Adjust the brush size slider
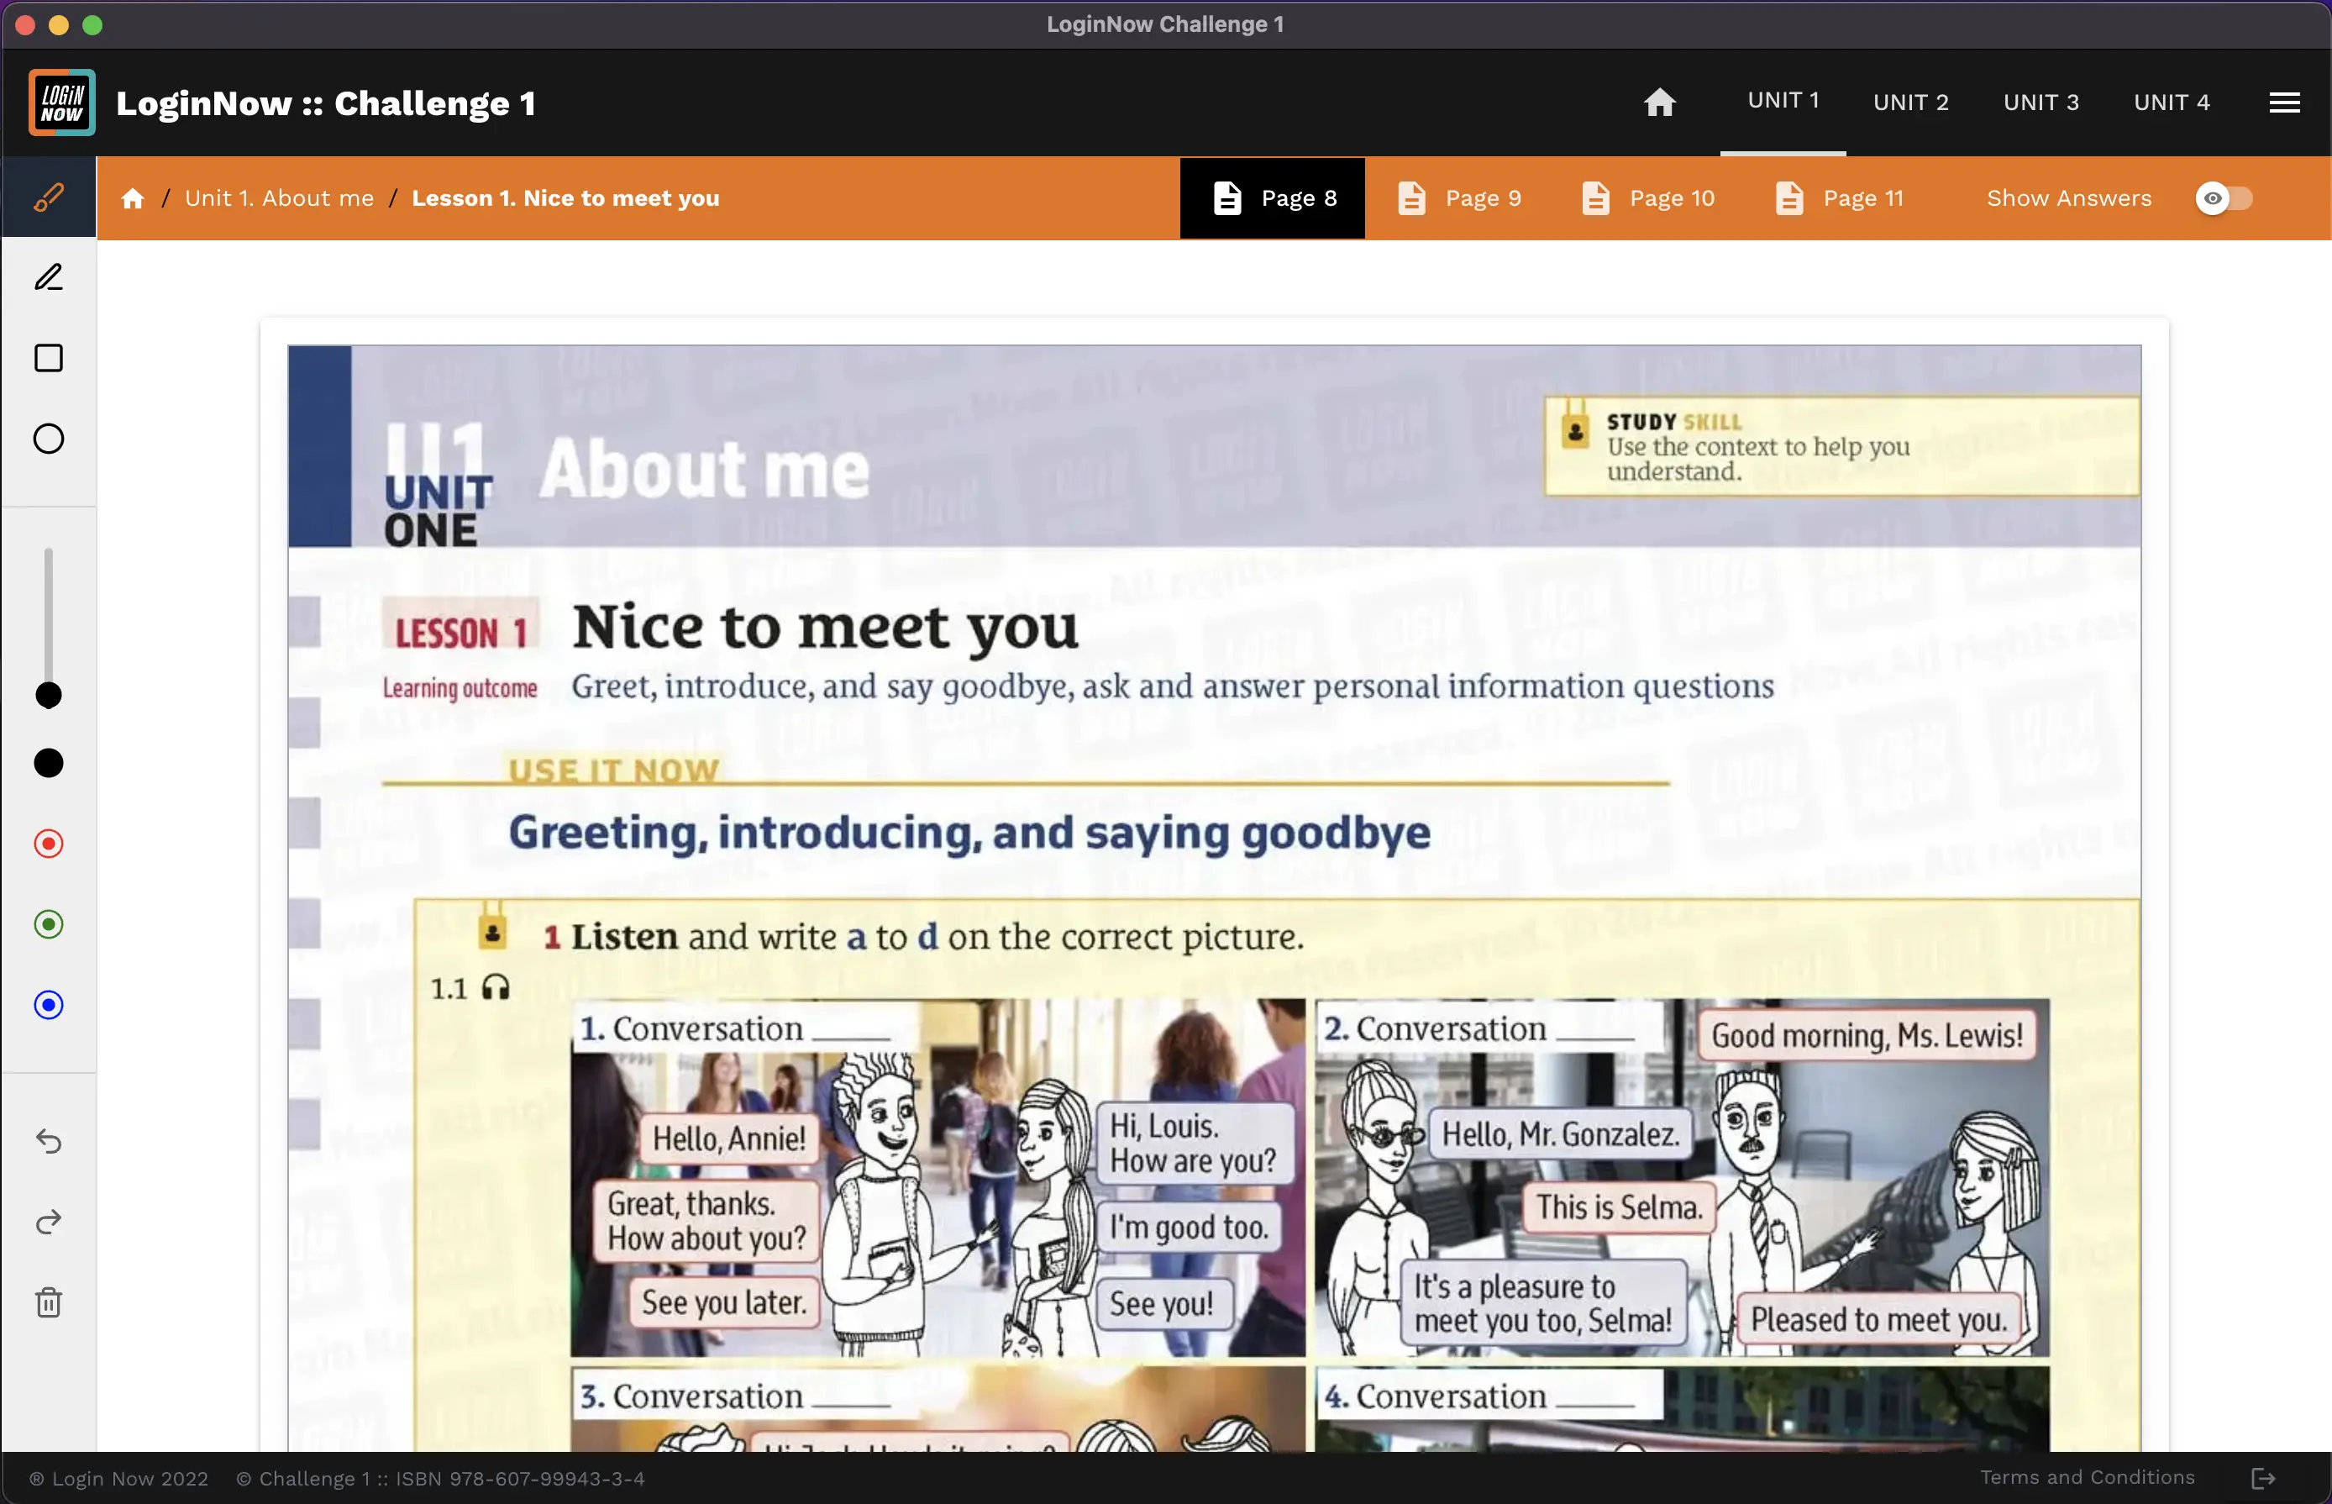Viewport: 2332px width, 1504px height. [x=49, y=694]
